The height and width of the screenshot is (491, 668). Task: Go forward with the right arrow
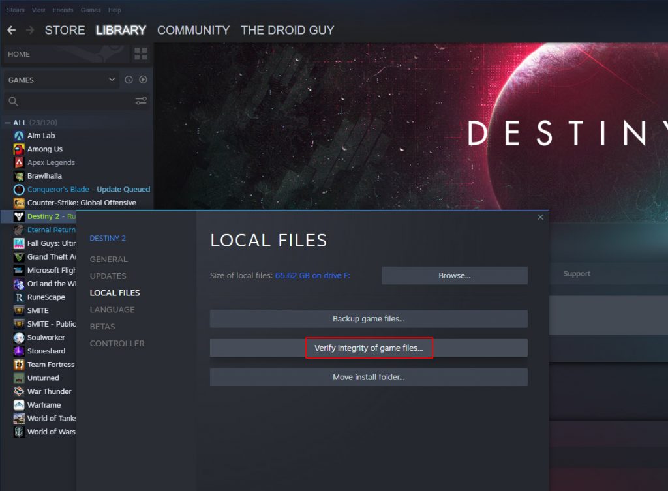30,30
